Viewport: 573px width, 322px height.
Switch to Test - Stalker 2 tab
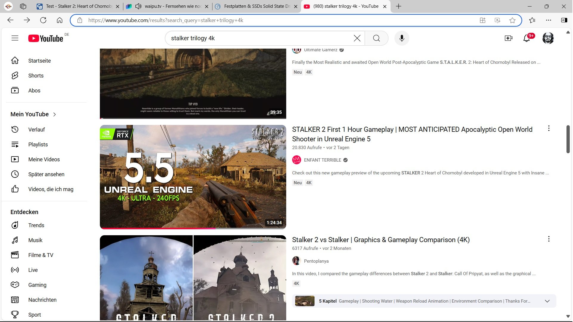coord(79,6)
